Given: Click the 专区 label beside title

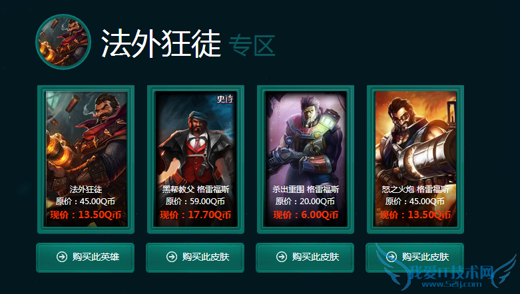Looking at the screenshot, I should (252, 45).
